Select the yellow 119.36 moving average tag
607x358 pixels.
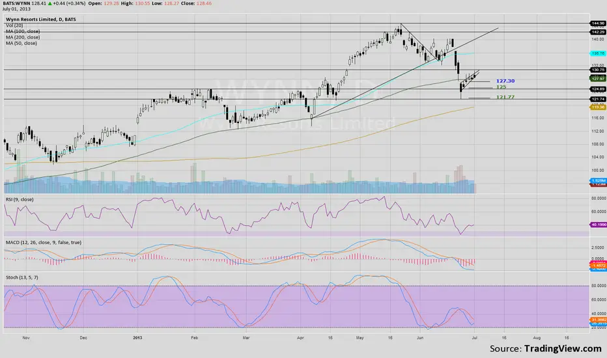pos(598,107)
